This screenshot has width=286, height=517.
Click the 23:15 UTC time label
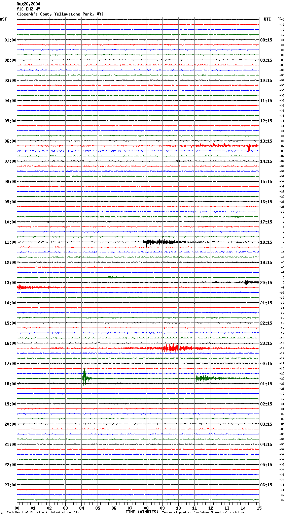(x=266, y=343)
